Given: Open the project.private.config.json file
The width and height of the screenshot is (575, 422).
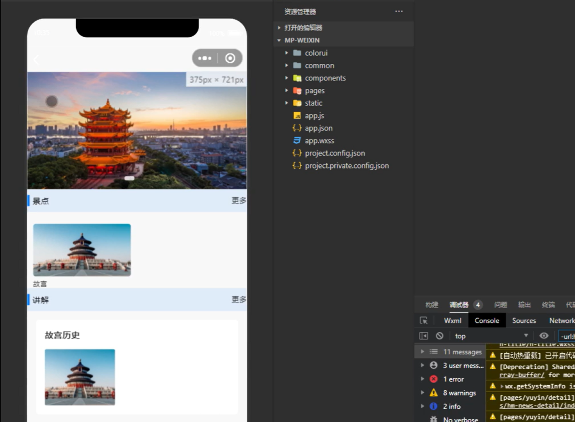Looking at the screenshot, I should click(x=347, y=166).
